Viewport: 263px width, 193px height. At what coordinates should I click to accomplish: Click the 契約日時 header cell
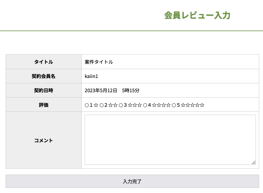coord(44,90)
